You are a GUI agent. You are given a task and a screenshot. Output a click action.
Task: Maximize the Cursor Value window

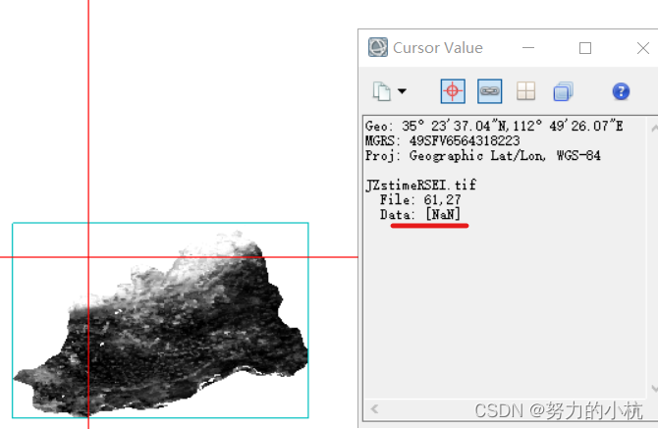[x=585, y=48]
